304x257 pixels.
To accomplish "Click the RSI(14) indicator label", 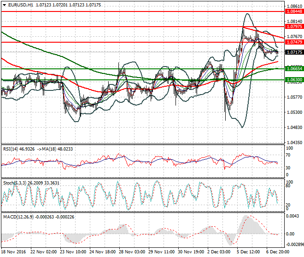I will pos(11,149).
